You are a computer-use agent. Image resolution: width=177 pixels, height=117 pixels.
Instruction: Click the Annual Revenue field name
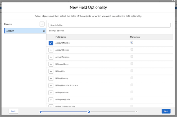(x=62, y=57)
